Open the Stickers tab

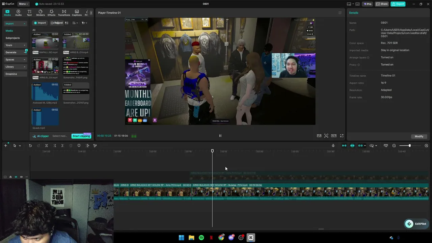click(40, 13)
